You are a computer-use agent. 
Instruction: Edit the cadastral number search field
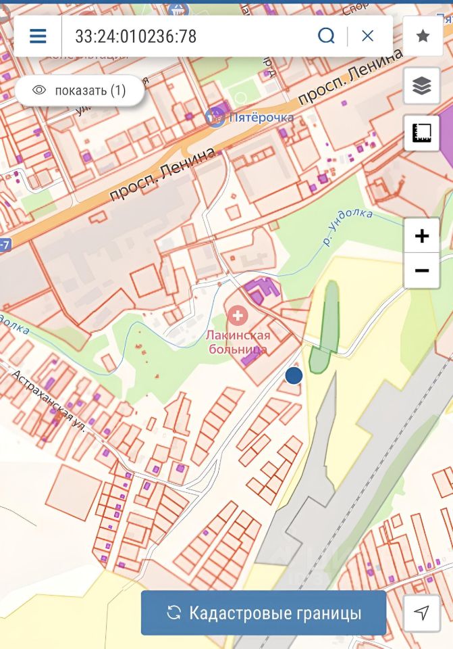pyautogui.click(x=186, y=36)
